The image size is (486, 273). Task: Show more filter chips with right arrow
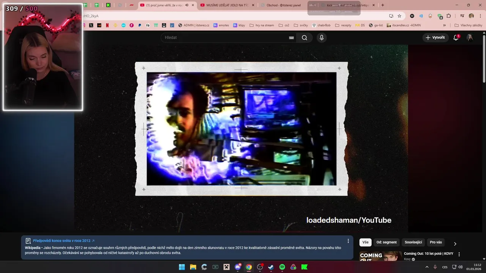(455, 243)
